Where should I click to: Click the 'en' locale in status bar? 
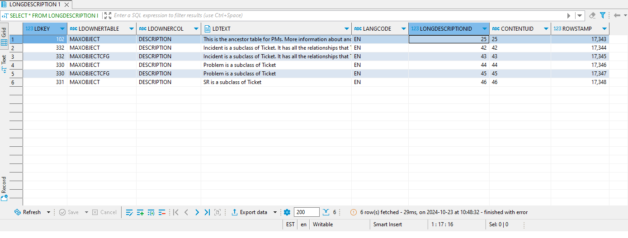click(x=303, y=224)
